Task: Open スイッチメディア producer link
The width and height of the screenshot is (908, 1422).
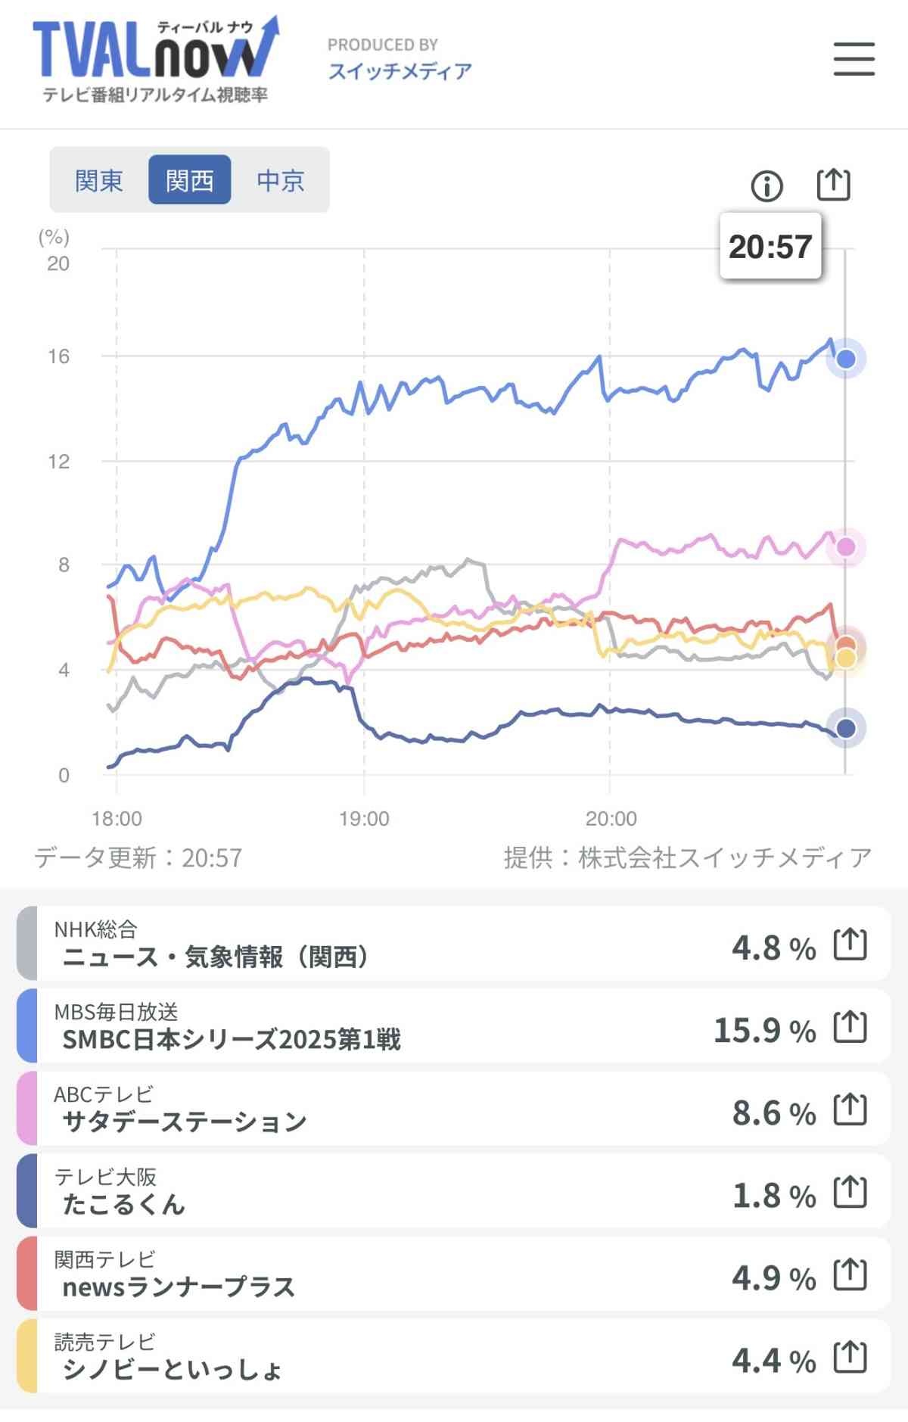Action: 400,71
